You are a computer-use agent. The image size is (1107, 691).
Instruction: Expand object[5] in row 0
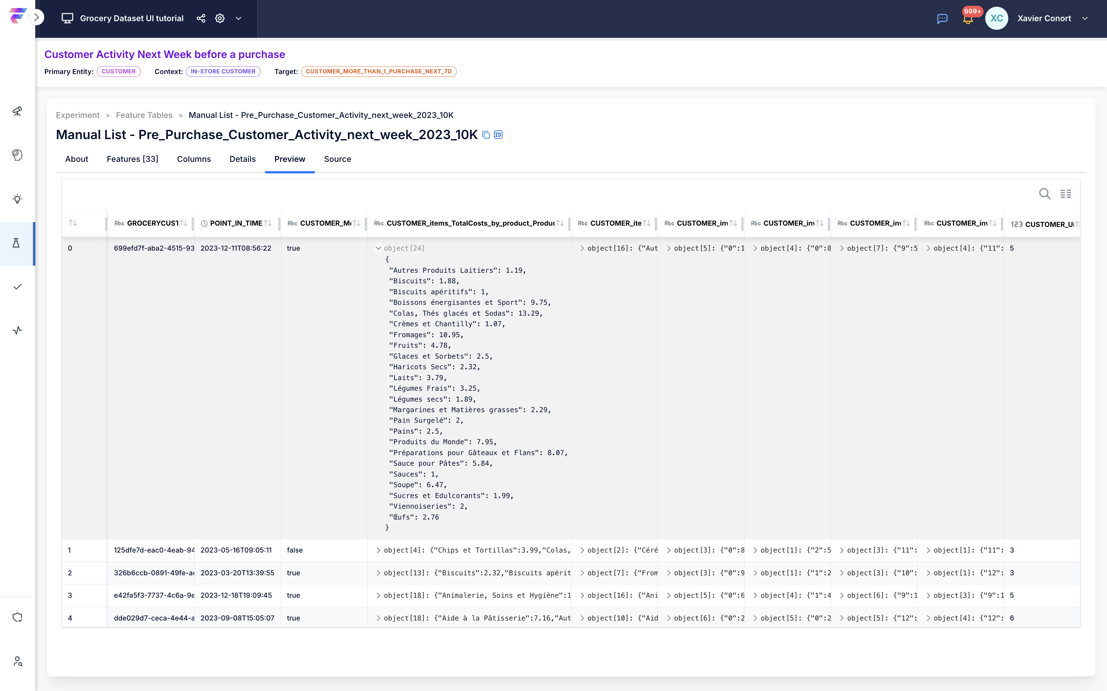pos(669,248)
